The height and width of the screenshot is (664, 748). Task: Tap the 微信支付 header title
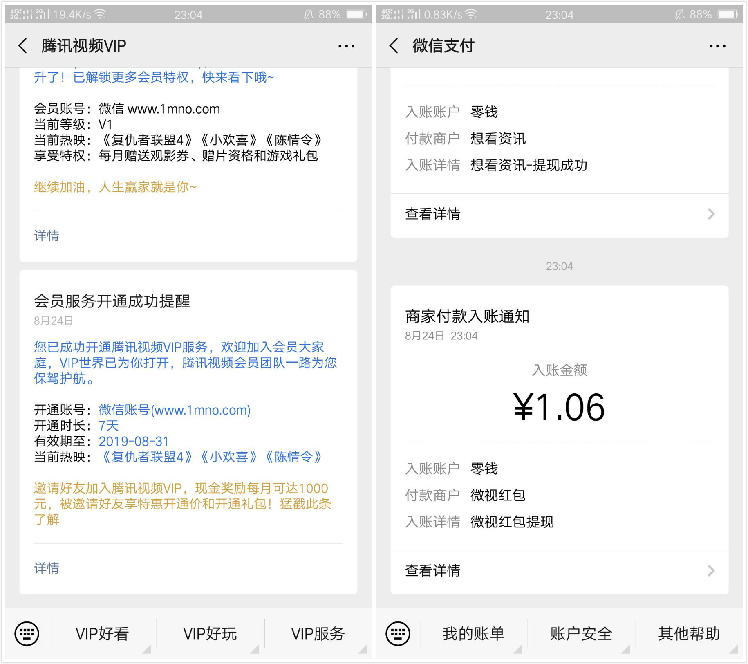tap(443, 46)
